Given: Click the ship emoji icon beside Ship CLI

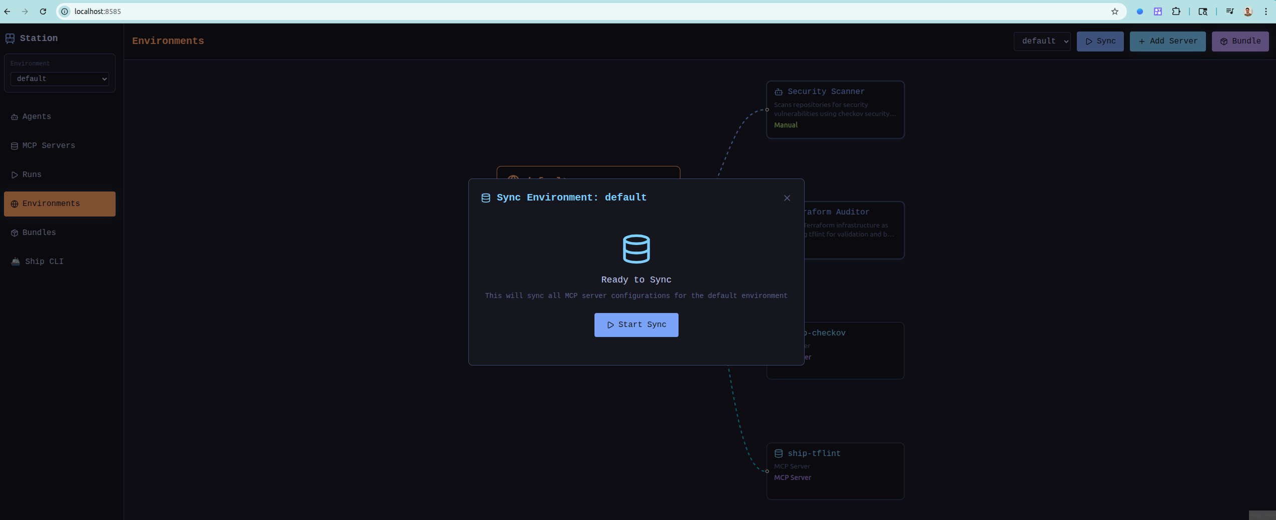Looking at the screenshot, I should [16, 261].
